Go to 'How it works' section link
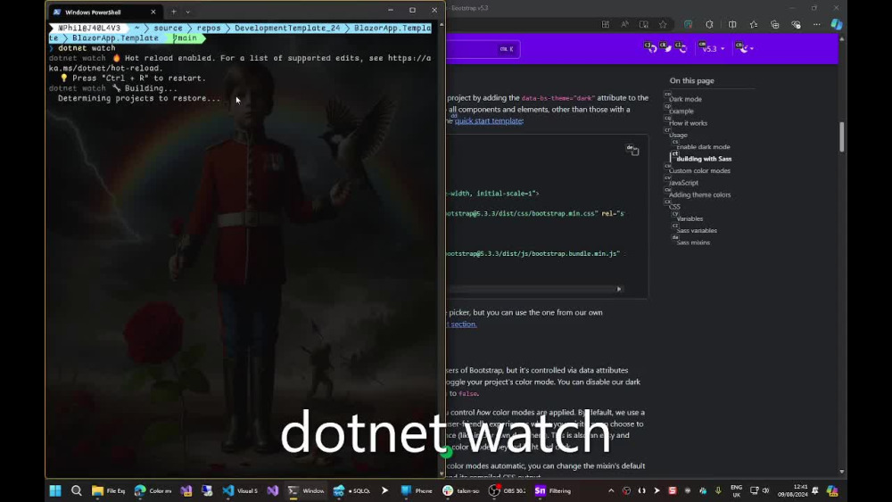 (688, 123)
